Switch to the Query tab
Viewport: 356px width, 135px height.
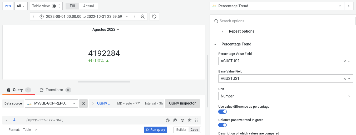(x=19, y=90)
